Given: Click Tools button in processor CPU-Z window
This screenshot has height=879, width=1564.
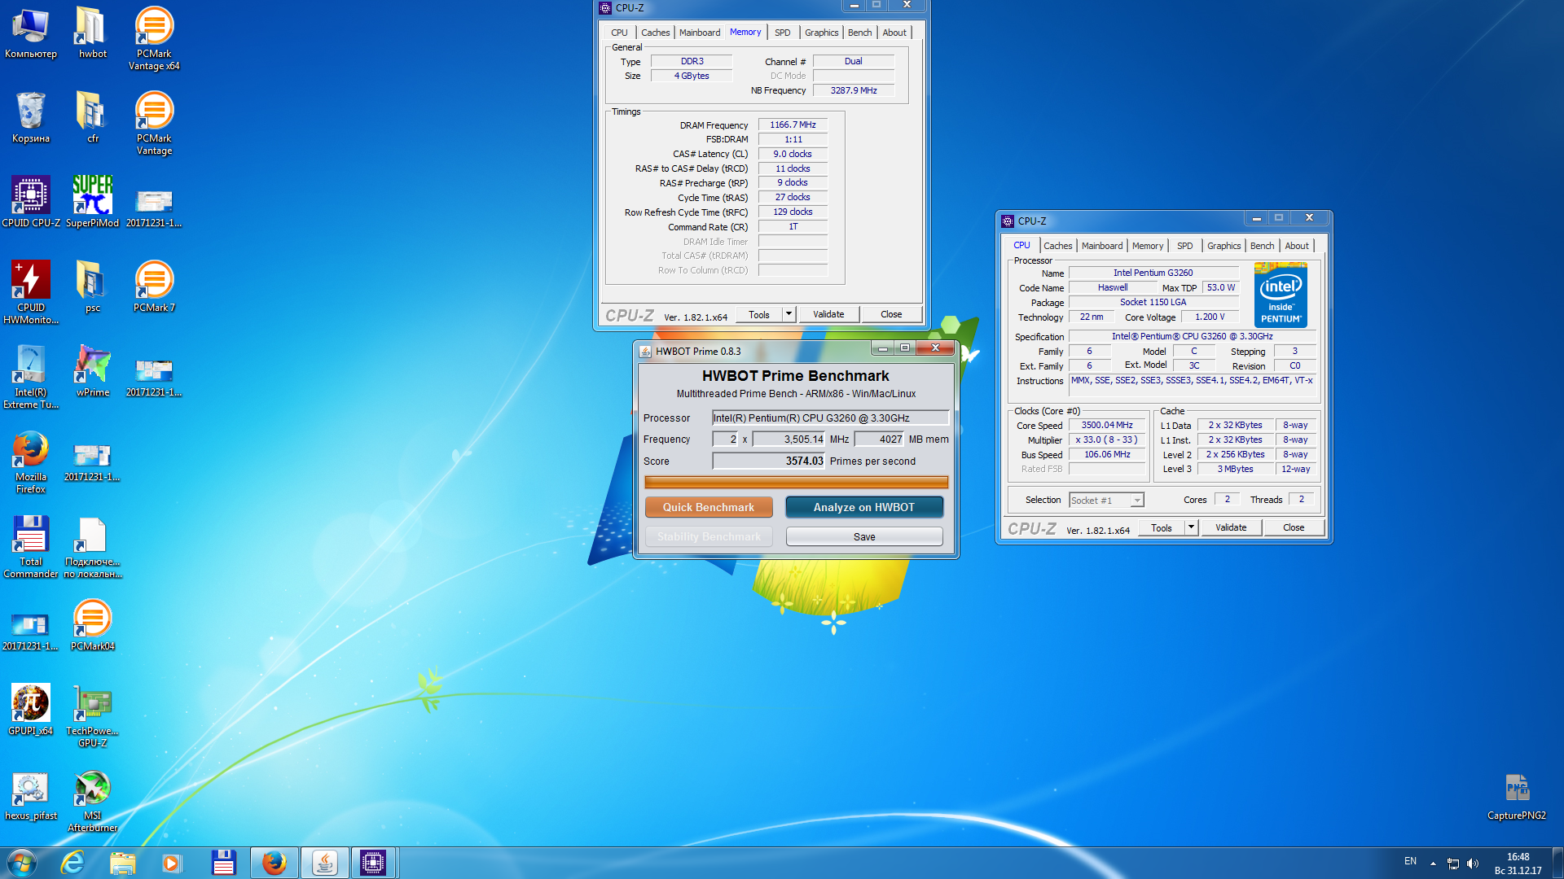Looking at the screenshot, I should (1162, 527).
